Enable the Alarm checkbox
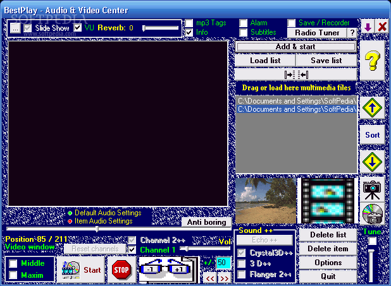391x286 pixels. click(x=243, y=23)
